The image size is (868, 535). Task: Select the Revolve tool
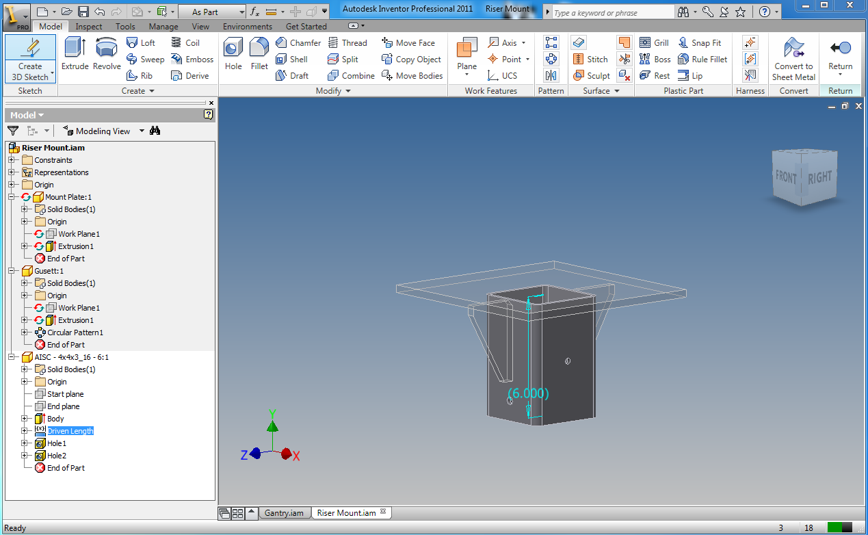click(x=107, y=54)
